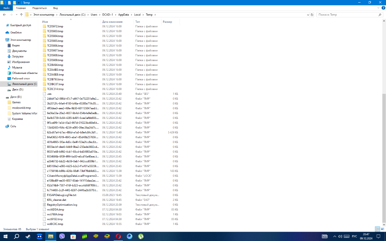386x241 pixels.
Task: Click 'Users' in the address path
Action: (94, 15)
